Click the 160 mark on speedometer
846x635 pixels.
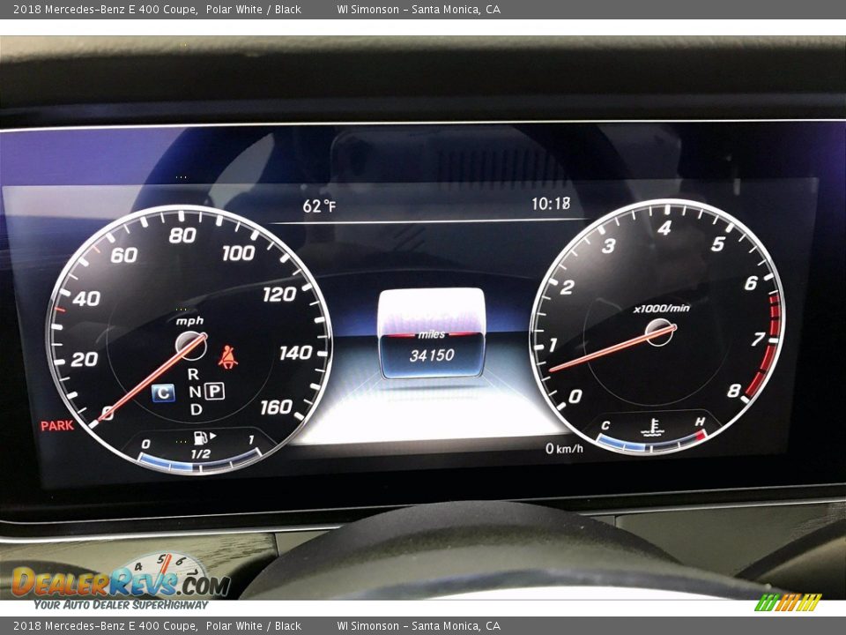point(276,407)
